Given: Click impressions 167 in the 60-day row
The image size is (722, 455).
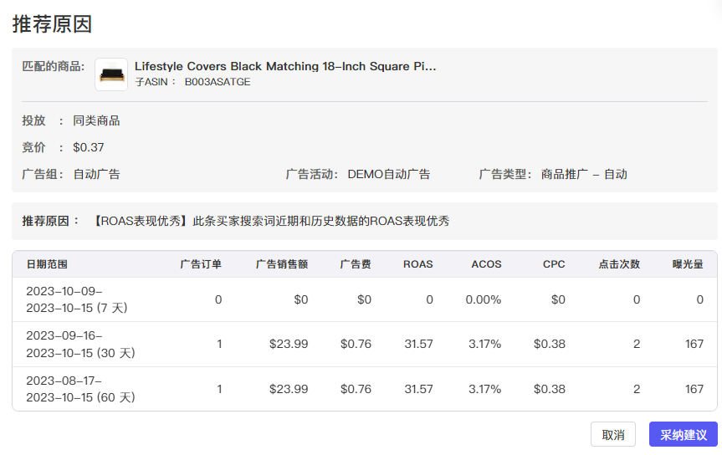Looking at the screenshot, I should pos(694,389).
